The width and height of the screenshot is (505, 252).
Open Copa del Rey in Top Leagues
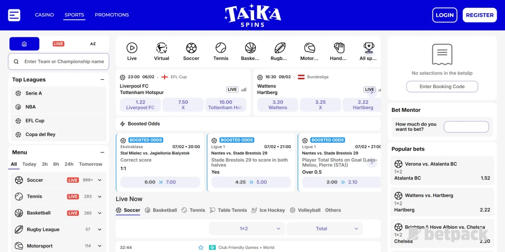coord(58,134)
